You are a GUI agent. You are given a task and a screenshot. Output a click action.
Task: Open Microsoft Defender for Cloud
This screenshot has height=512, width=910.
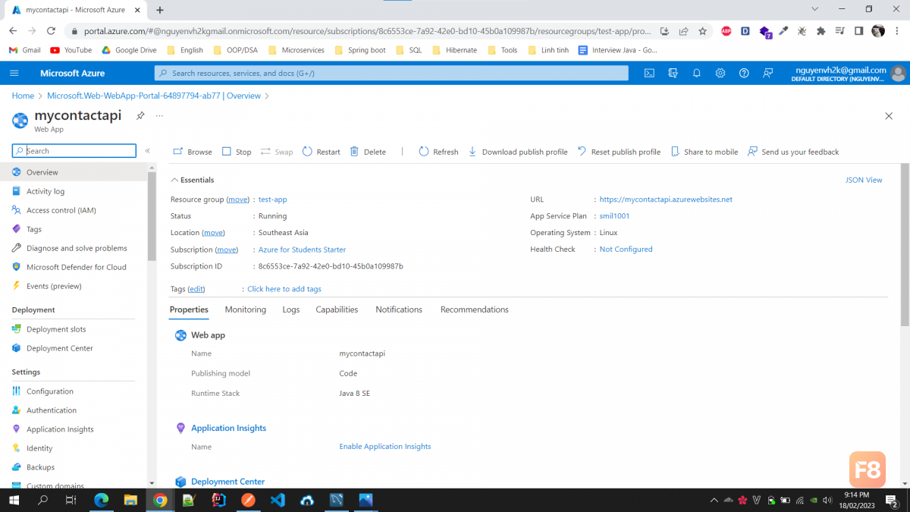(73, 267)
